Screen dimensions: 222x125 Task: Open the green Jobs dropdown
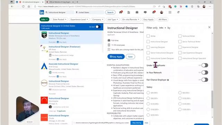44,19
